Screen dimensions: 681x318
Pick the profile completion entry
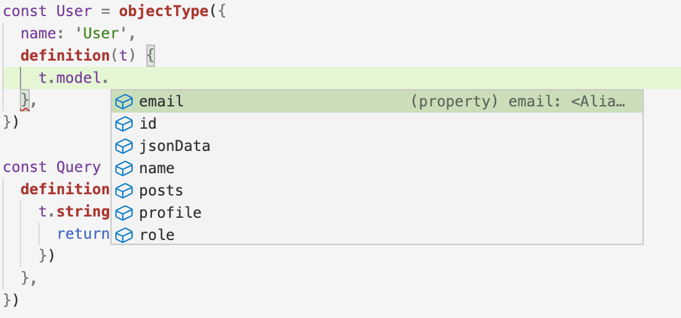coord(171,213)
